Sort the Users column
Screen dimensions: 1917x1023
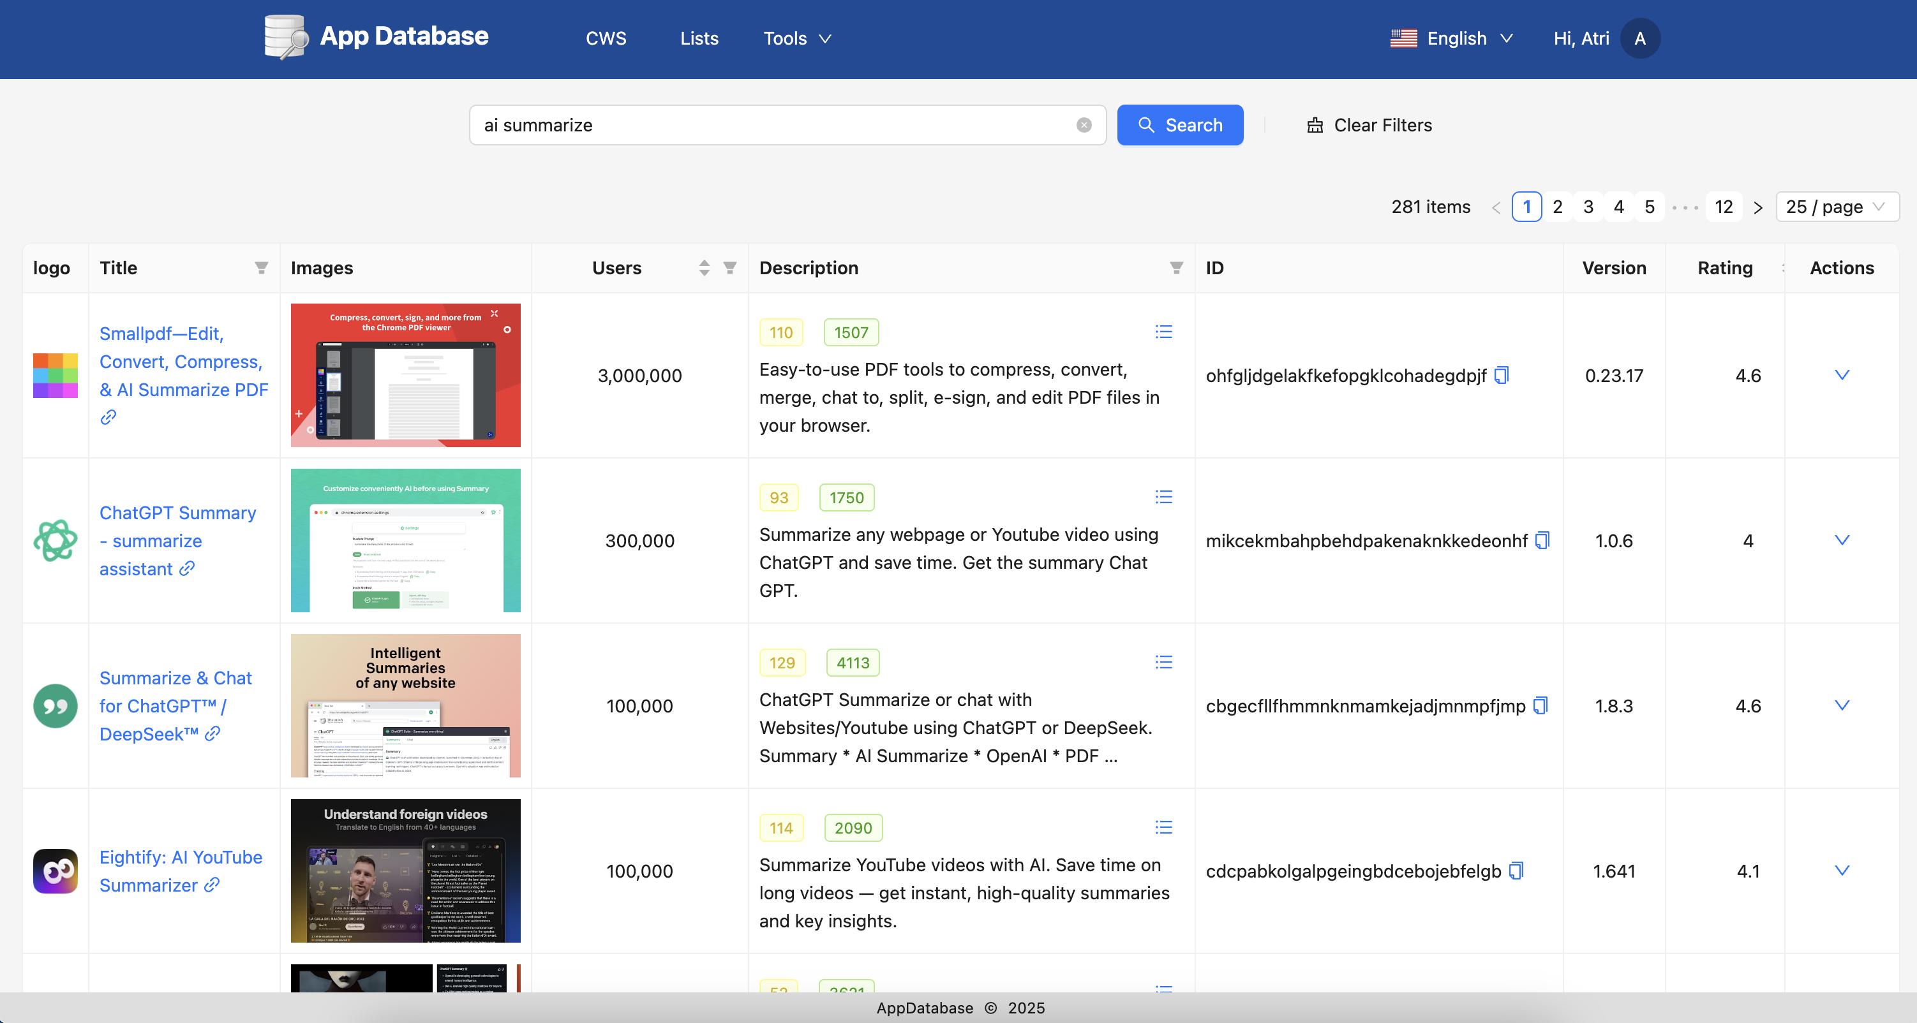tap(704, 268)
